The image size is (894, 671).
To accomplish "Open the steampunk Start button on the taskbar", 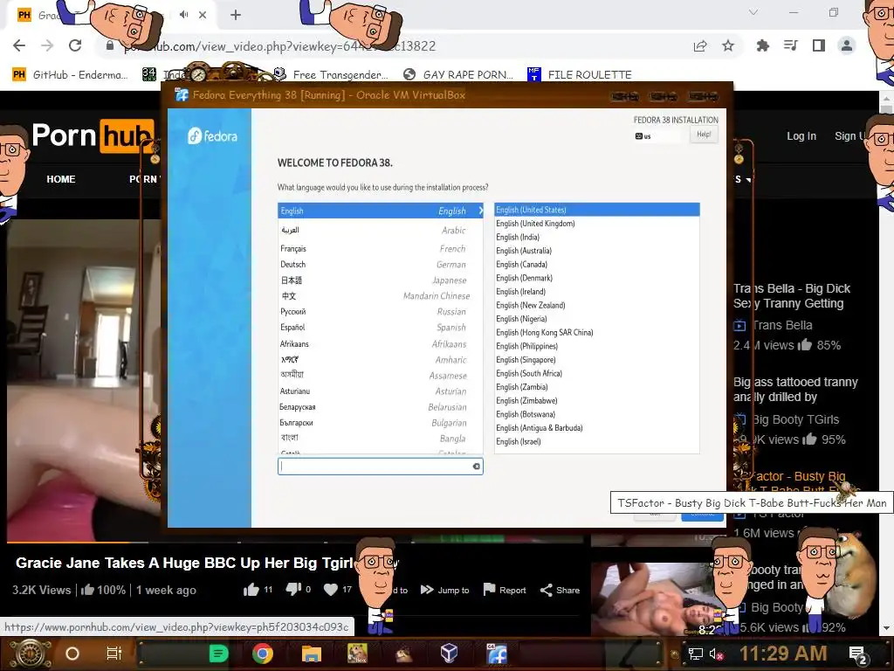I will pos(30,654).
